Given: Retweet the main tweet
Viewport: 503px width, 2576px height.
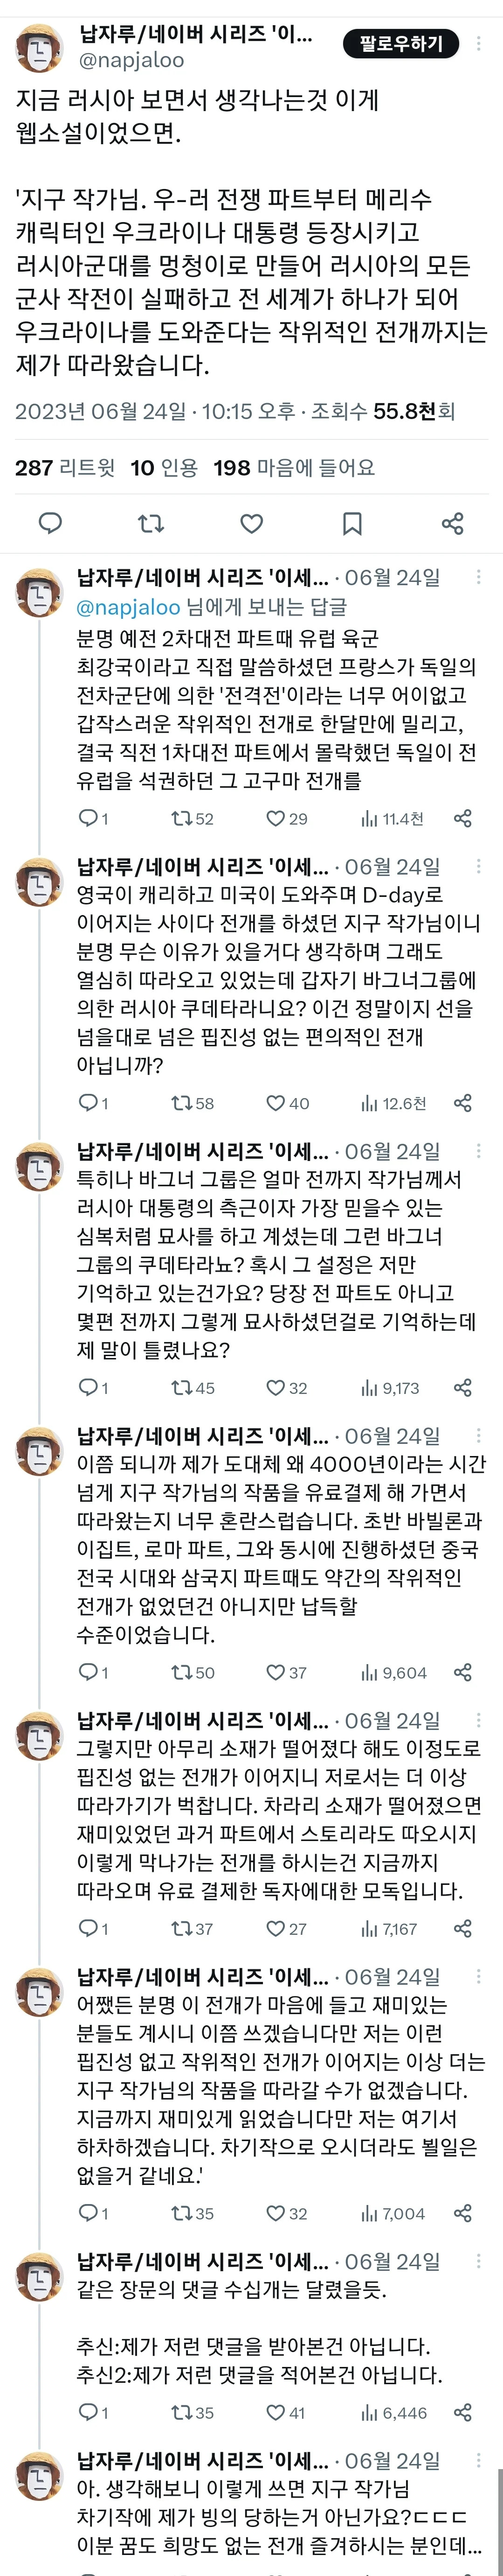Looking at the screenshot, I should tap(151, 523).
